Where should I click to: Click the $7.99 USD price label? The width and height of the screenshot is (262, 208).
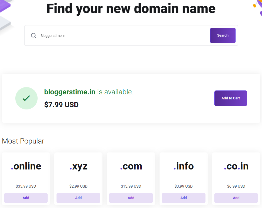(x=61, y=105)
